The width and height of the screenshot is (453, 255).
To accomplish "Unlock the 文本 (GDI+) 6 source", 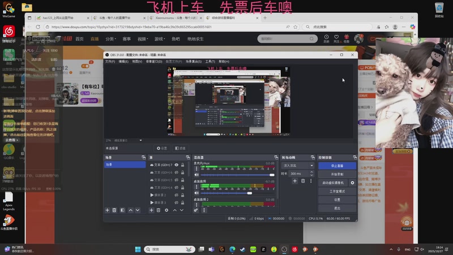I will point(182,172).
